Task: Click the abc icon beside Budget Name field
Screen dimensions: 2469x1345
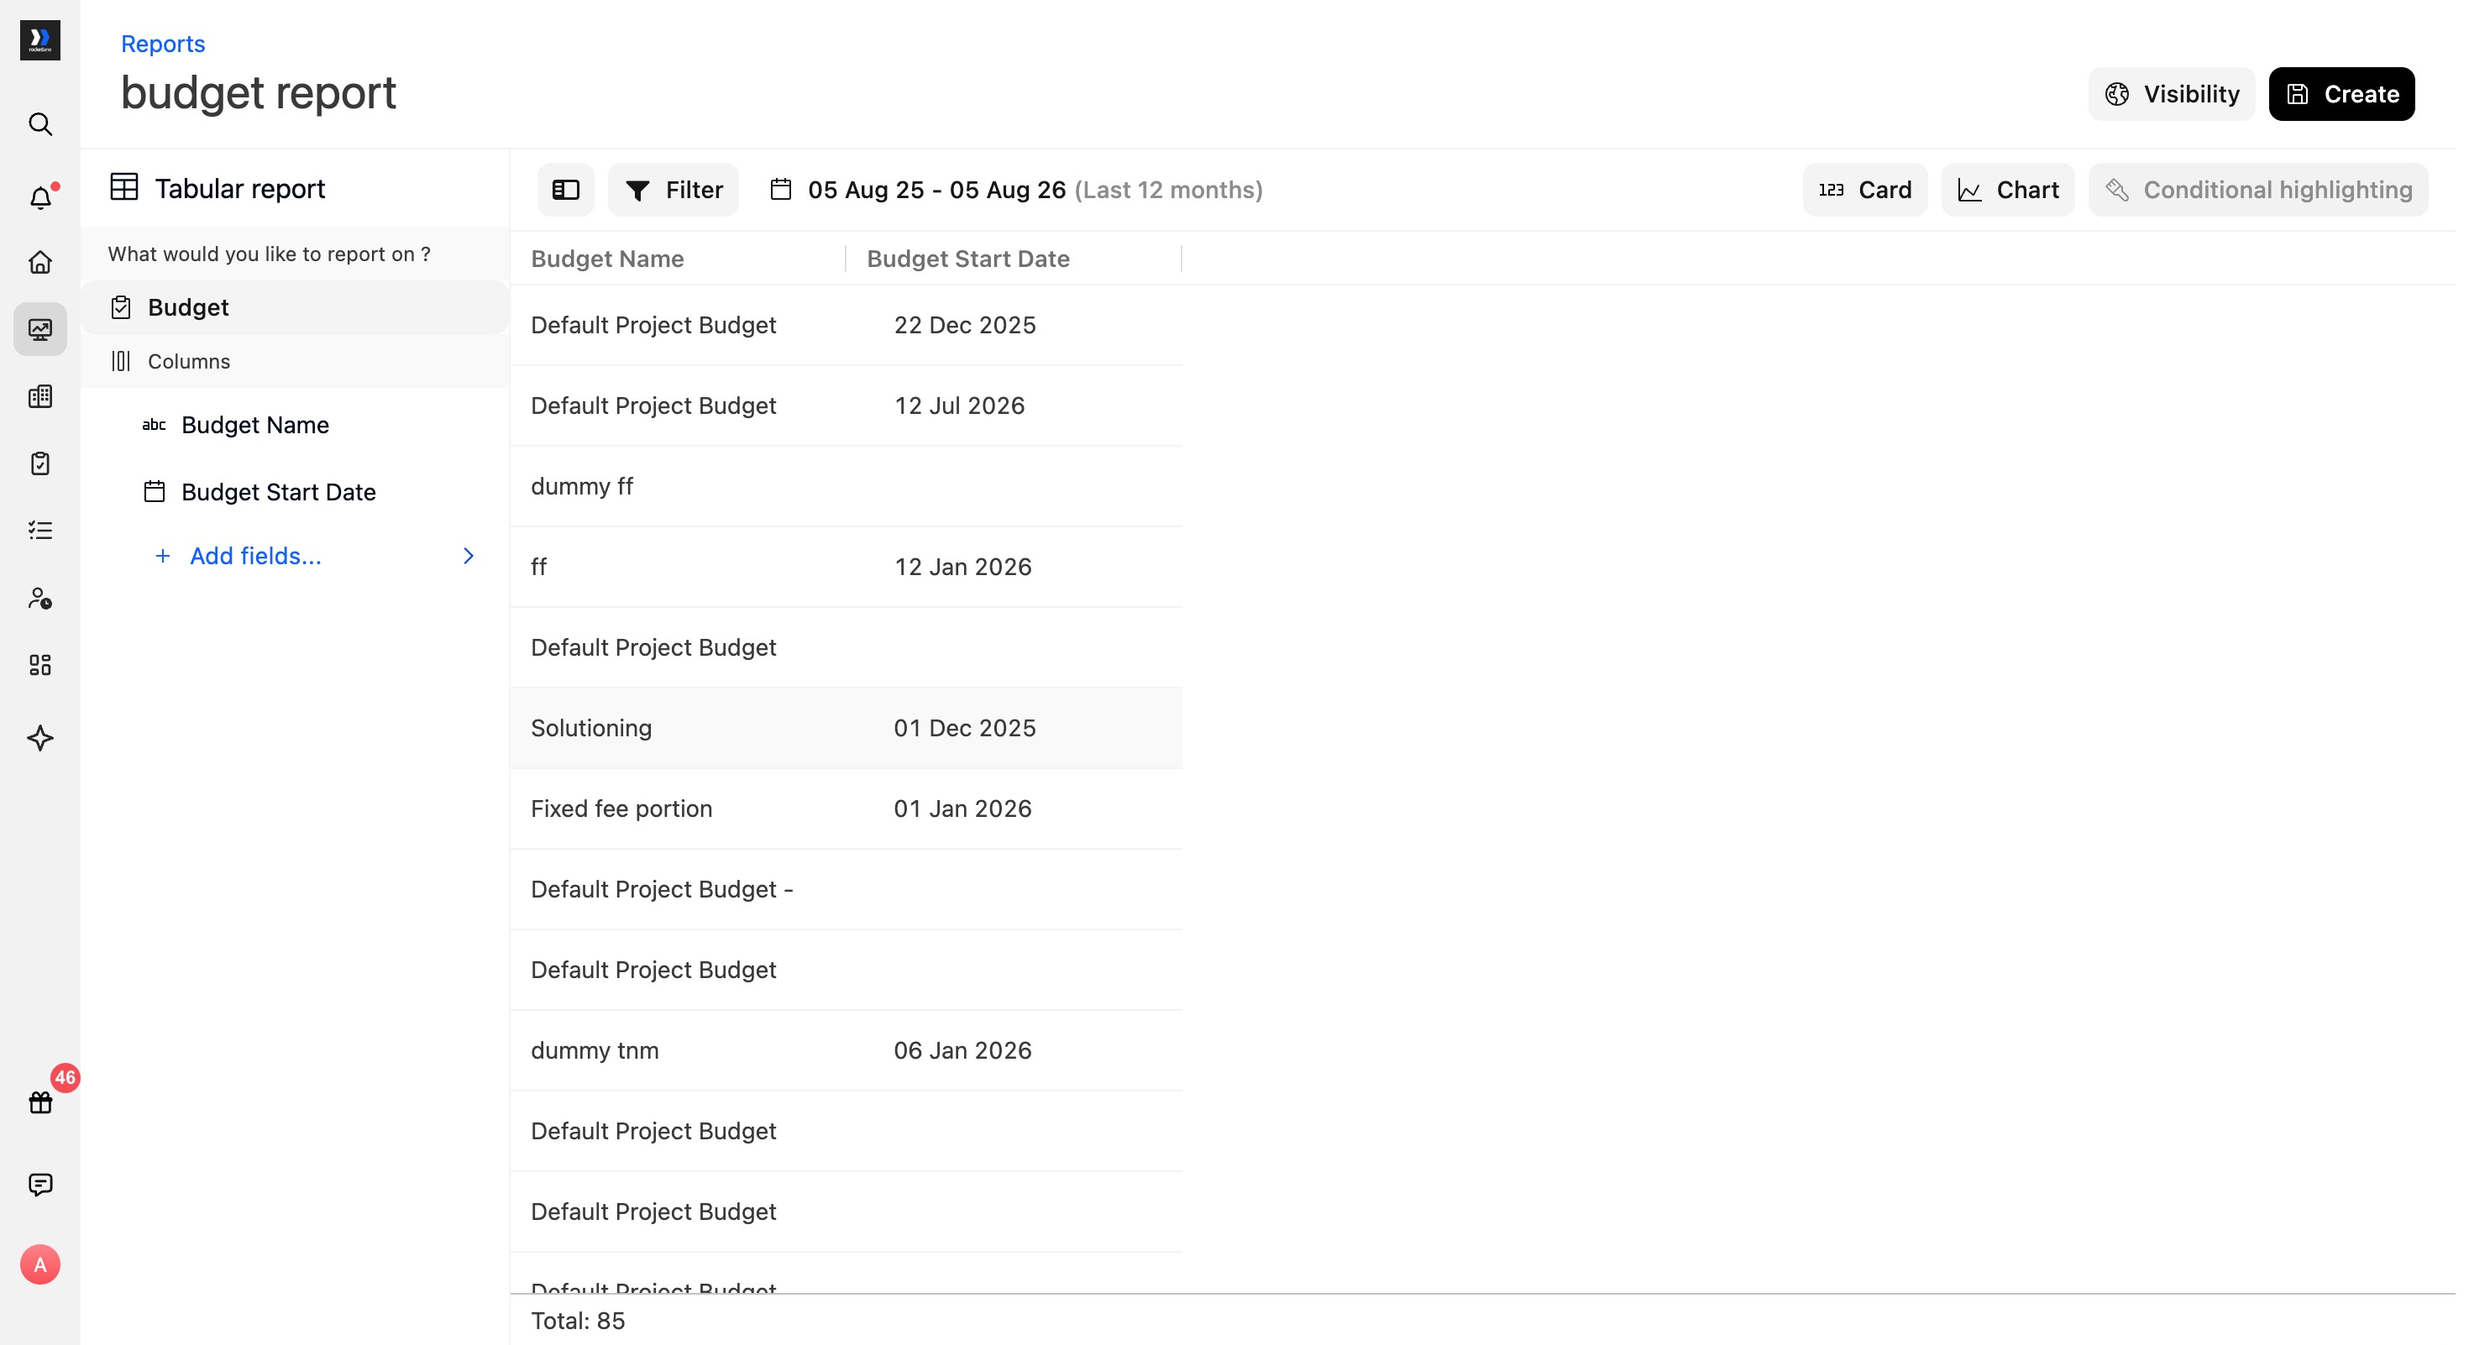Action: pyautogui.click(x=155, y=424)
